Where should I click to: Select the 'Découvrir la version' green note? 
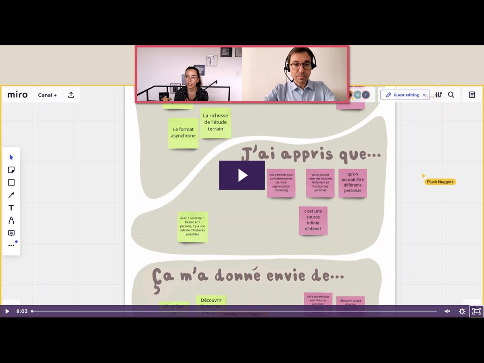pyautogui.click(x=211, y=306)
